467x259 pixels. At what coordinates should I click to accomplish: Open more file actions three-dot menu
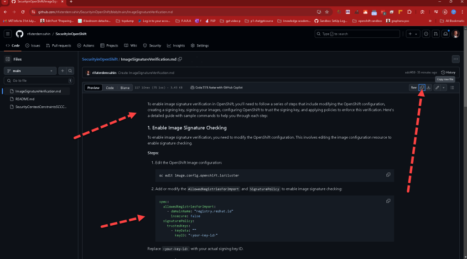pyautogui.click(x=456, y=59)
